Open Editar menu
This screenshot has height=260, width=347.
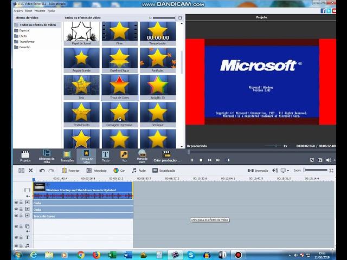tap(28, 11)
